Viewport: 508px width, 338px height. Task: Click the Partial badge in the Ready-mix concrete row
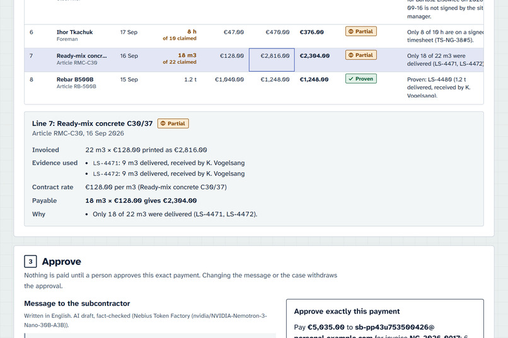pyautogui.click(x=361, y=55)
